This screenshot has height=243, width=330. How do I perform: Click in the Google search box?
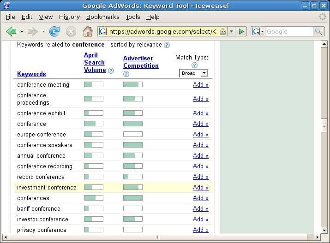click(x=289, y=31)
